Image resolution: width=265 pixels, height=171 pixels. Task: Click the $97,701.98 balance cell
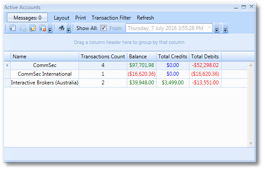pos(142,65)
